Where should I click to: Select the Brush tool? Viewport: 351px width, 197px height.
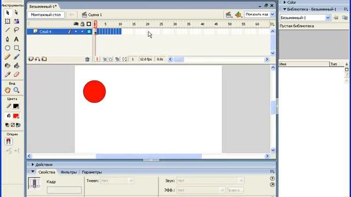(x=16, y=57)
